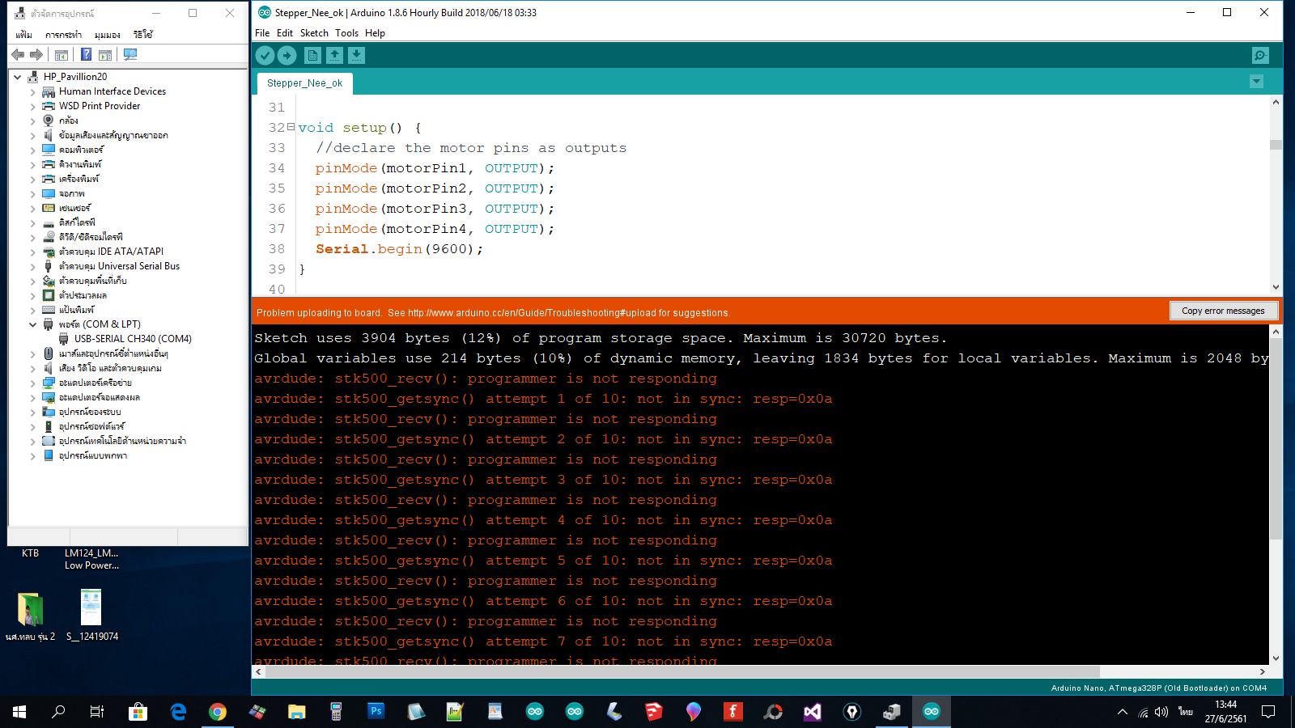Toggle console tree icon in Device Manager
This screenshot has height=728, width=1295.
(x=62, y=54)
